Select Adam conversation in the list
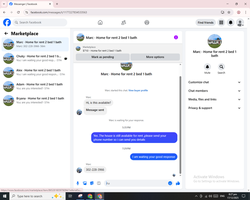250x200 pixels. pos(35,86)
